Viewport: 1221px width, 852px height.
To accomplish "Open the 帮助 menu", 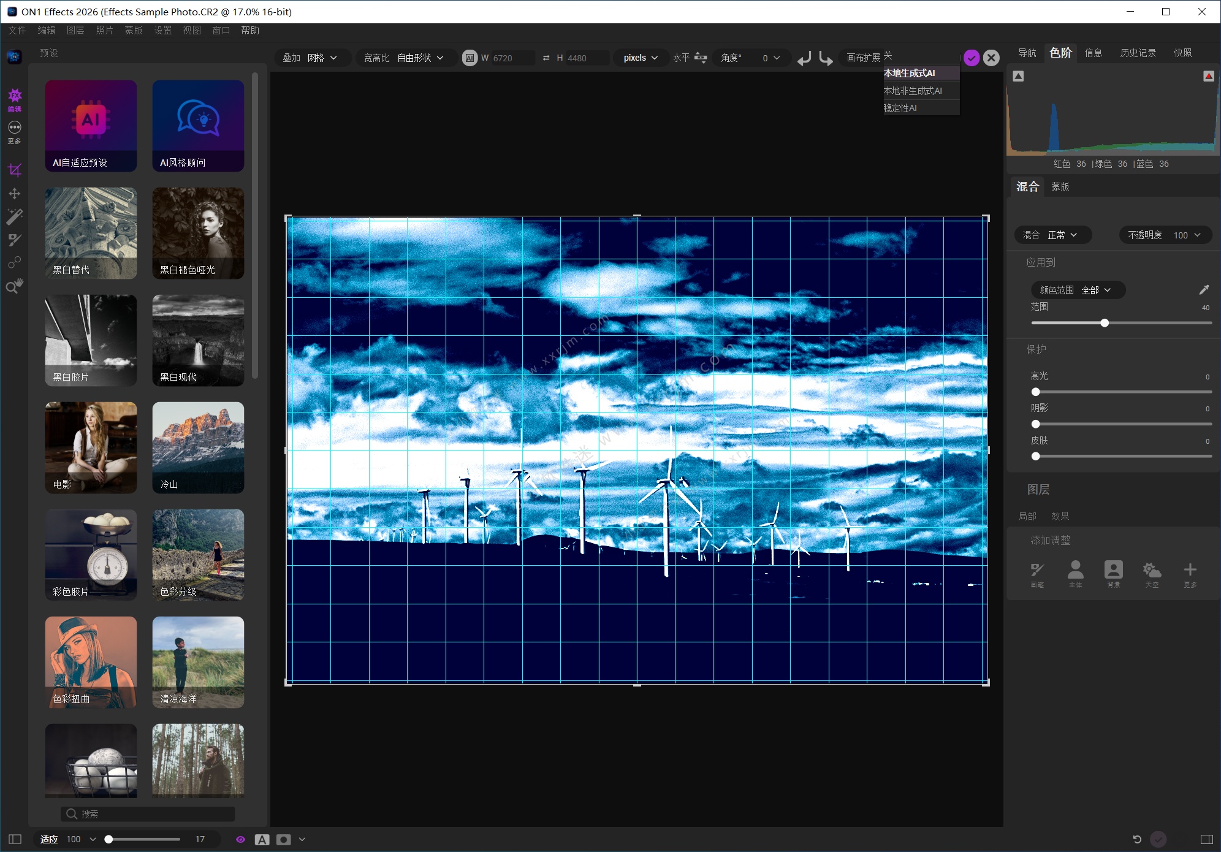I will click(250, 30).
